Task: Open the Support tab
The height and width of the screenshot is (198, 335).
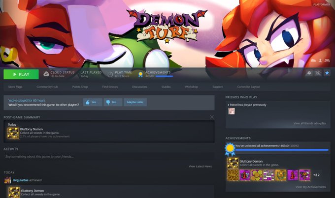Action: [x=217, y=87]
